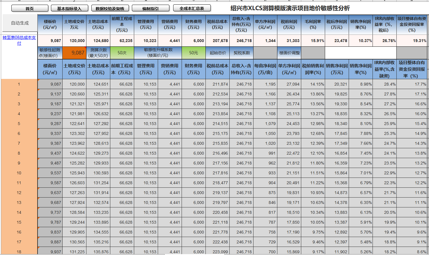Screen dimensions: 429x255
Task: Follow the 转至表08总成本支付 link
Action: 19,40
